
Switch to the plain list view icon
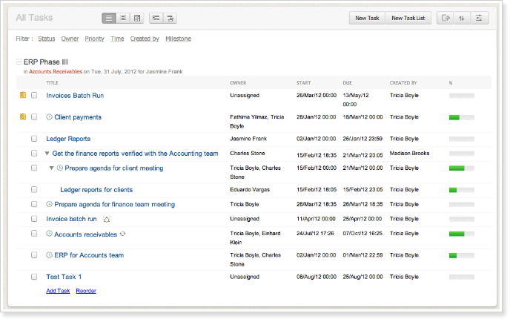click(x=109, y=19)
